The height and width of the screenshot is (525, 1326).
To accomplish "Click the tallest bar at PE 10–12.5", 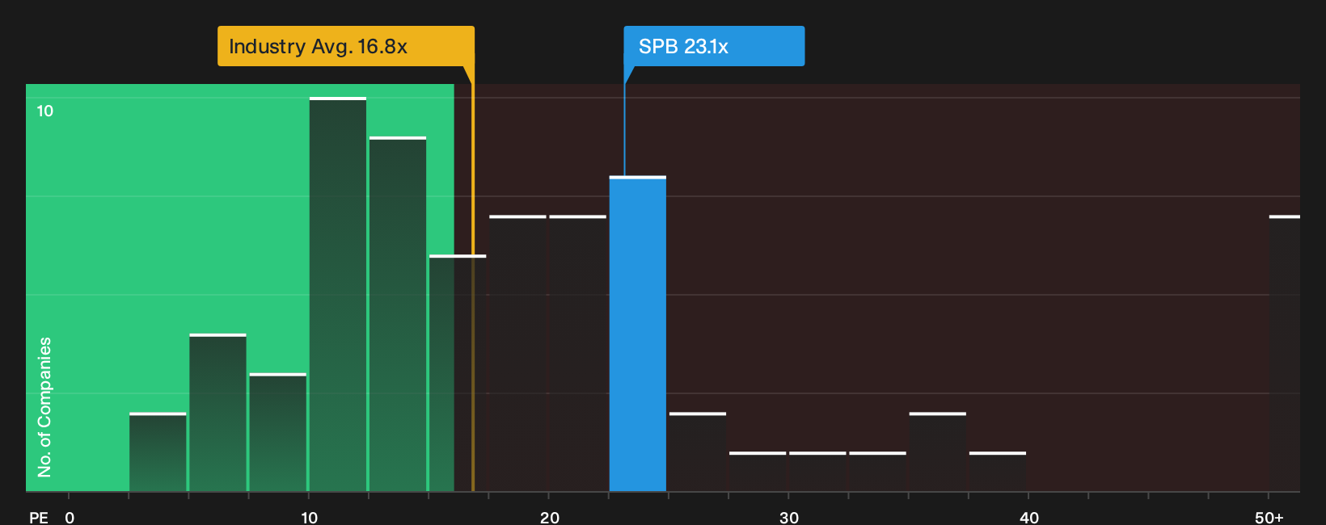I will click(338, 294).
